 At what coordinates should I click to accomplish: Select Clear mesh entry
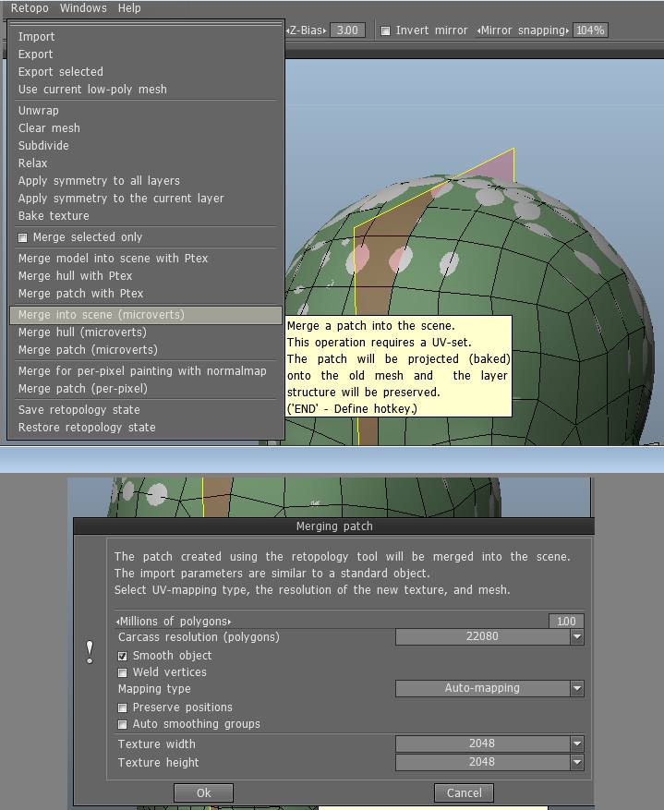click(x=49, y=128)
